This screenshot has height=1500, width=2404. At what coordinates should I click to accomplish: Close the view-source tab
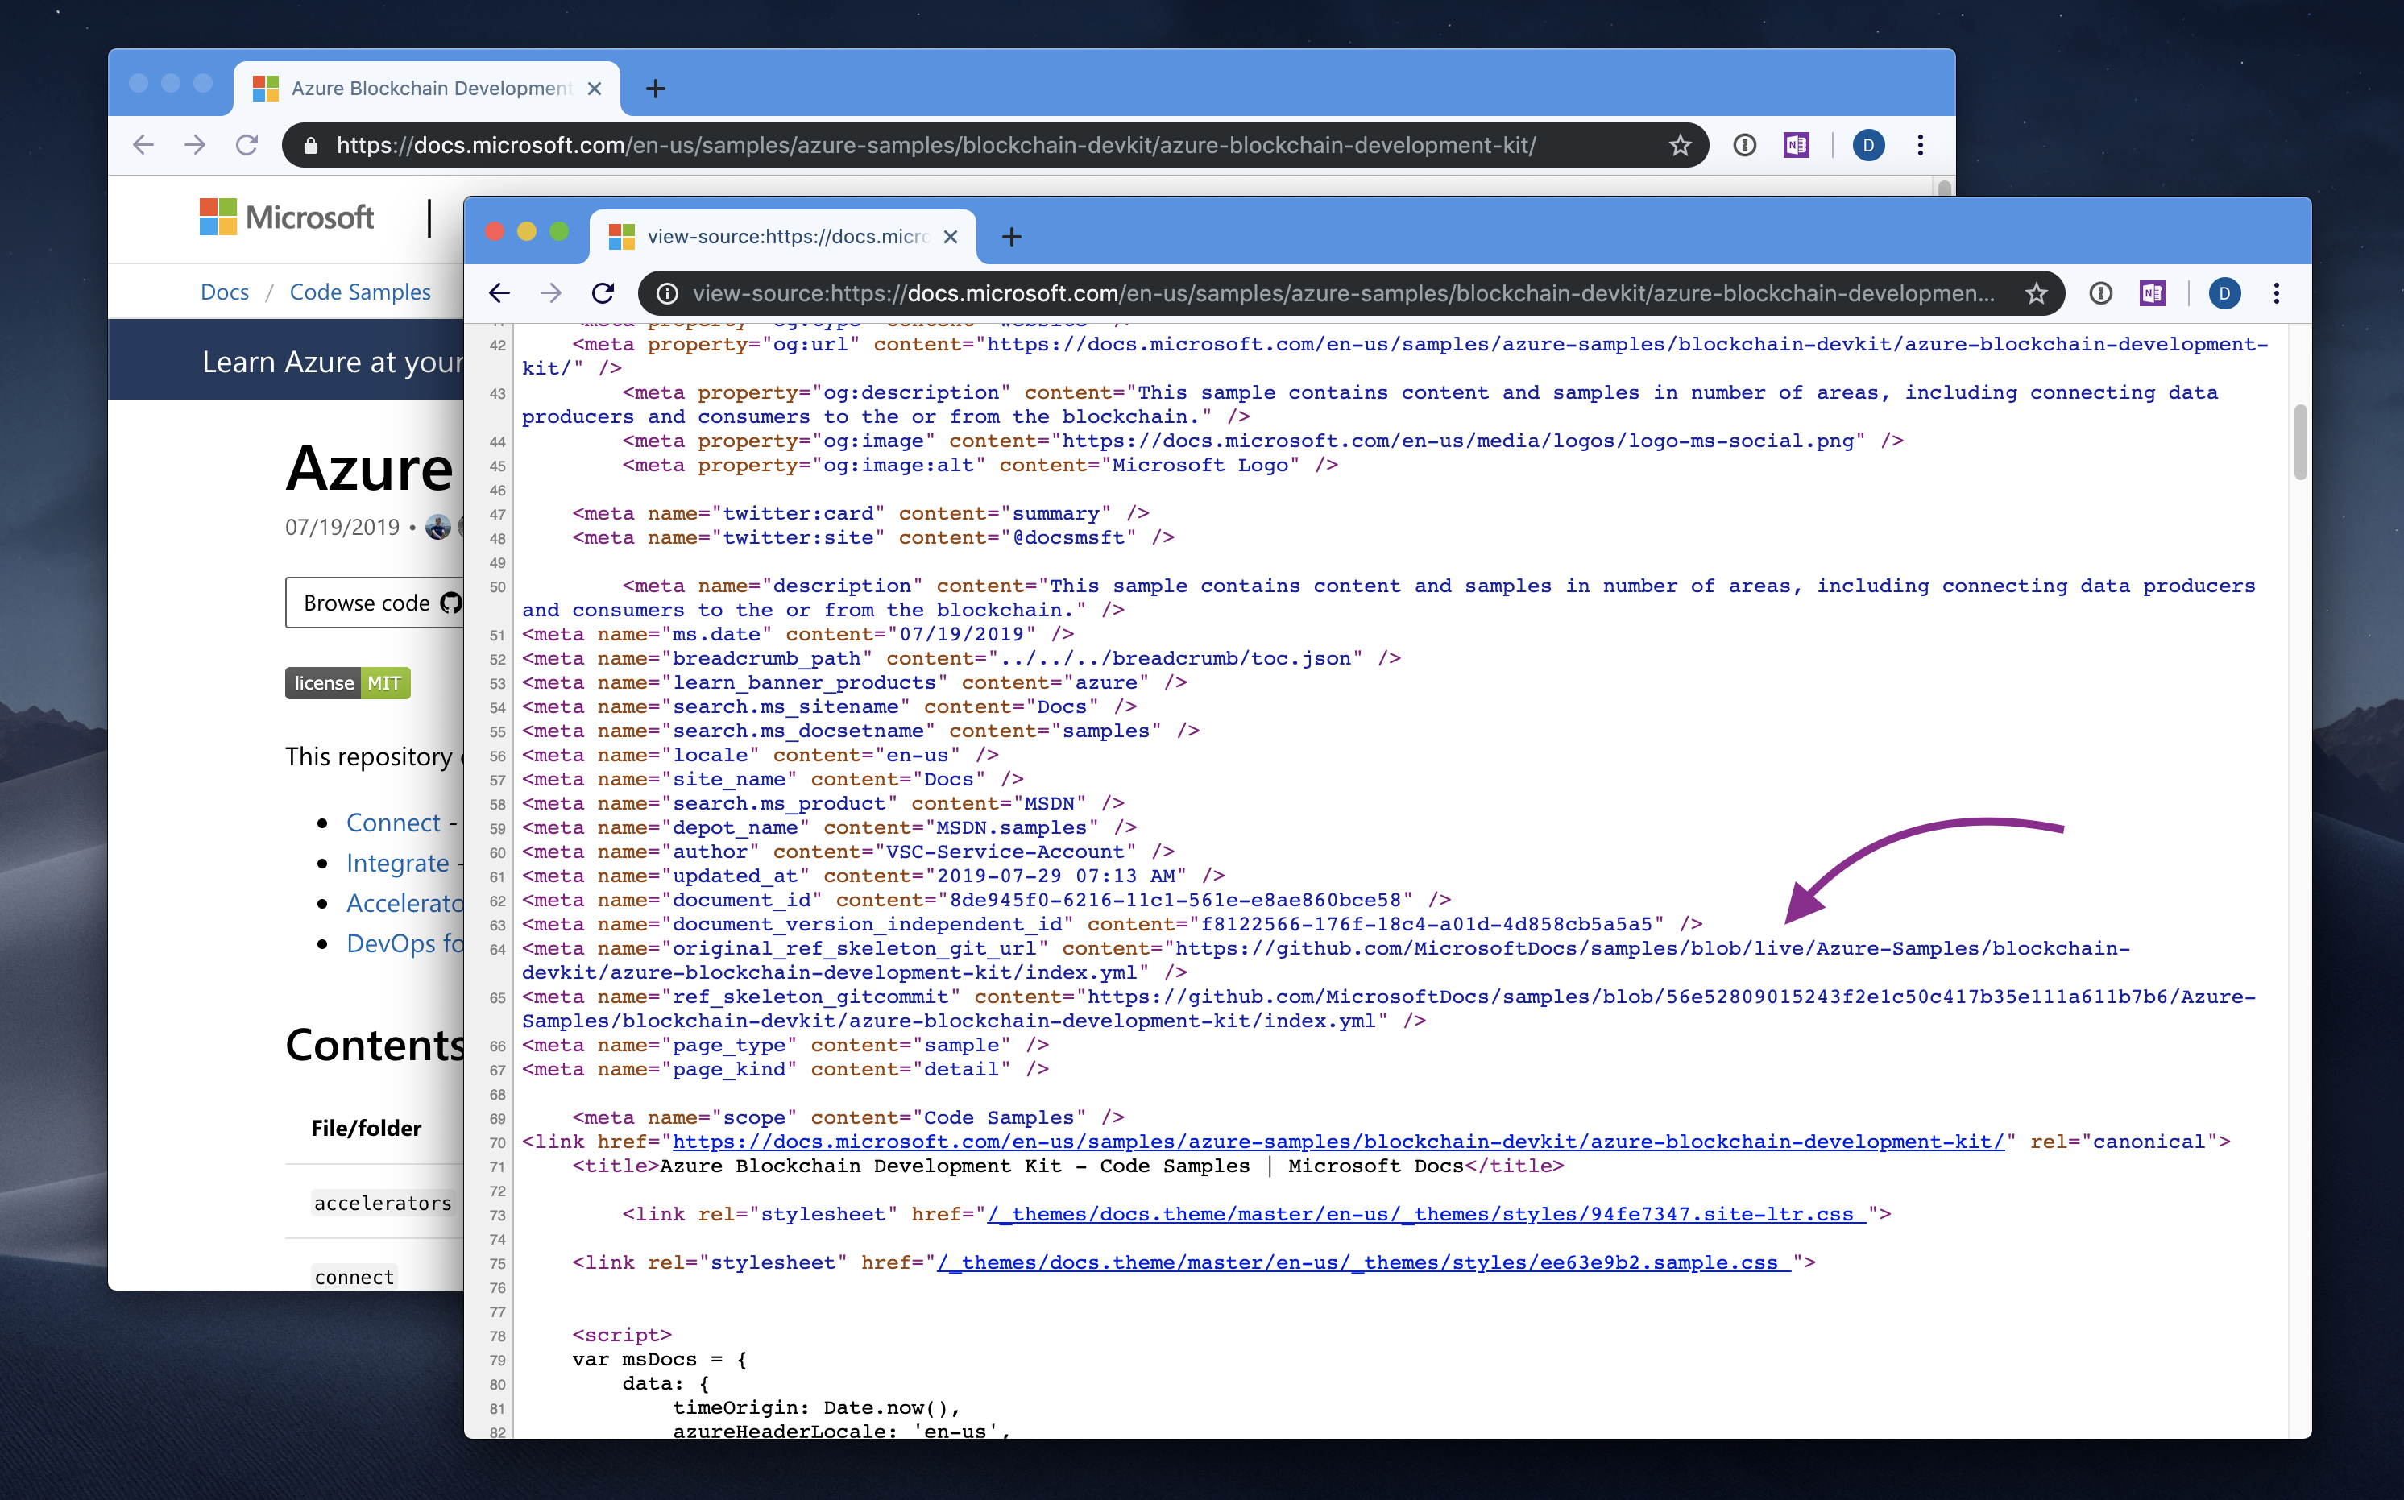point(951,237)
